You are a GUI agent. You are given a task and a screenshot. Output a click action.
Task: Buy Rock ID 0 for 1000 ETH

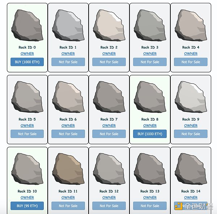click(27, 62)
